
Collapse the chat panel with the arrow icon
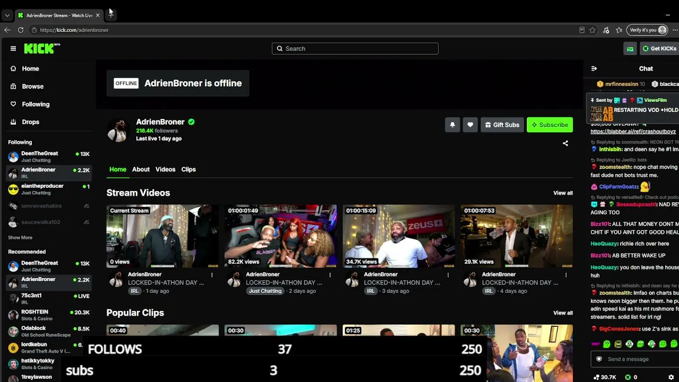(594, 68)
